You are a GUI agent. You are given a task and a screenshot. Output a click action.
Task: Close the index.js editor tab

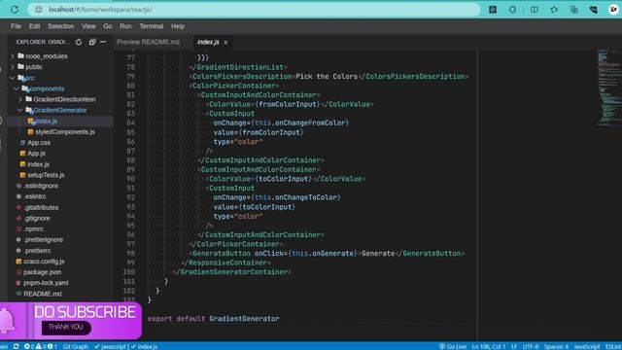click(x=225, y=42)
